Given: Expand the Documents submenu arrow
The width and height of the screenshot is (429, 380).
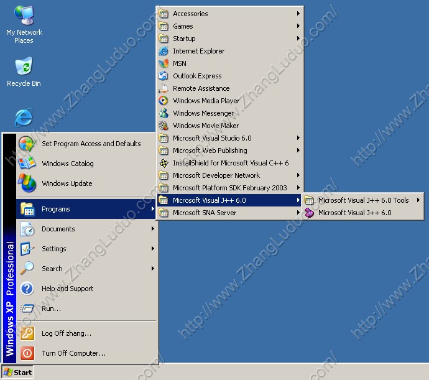Looking at the screenshot, I should [x=153, y=229].
